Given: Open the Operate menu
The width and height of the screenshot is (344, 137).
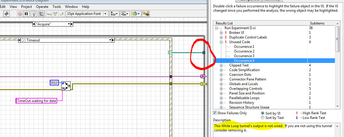Looking at the screenshot, I should pyautogui.click(x=42, y=6).
